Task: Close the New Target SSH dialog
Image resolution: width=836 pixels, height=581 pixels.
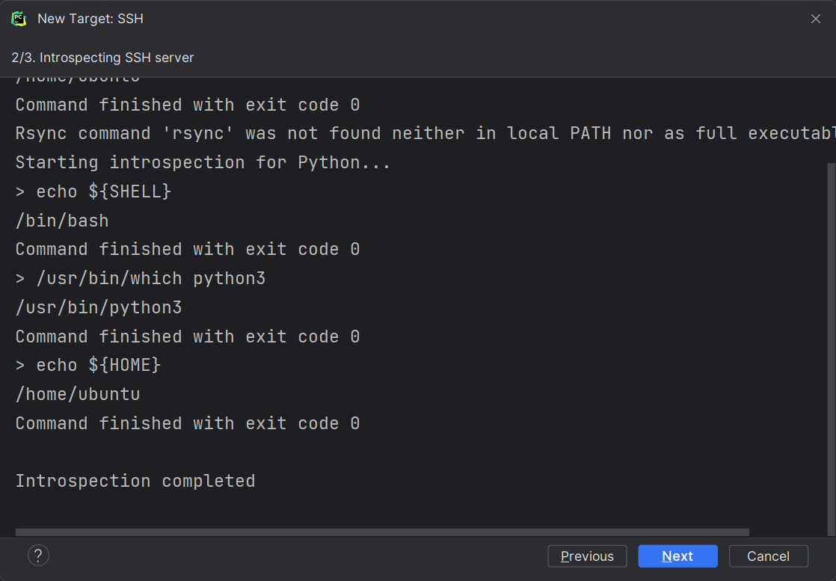Action: (815, 19)
